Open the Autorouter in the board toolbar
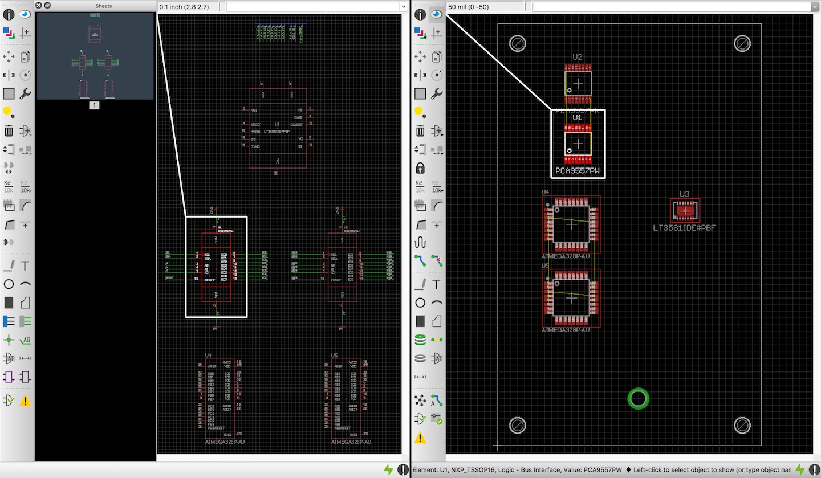The image size is (821, 478). [436, 401]
